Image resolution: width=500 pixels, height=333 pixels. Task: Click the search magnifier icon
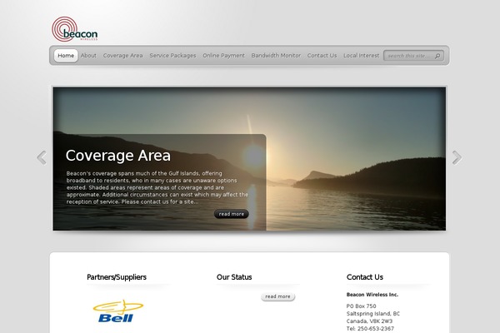click(x=437, y=56)
